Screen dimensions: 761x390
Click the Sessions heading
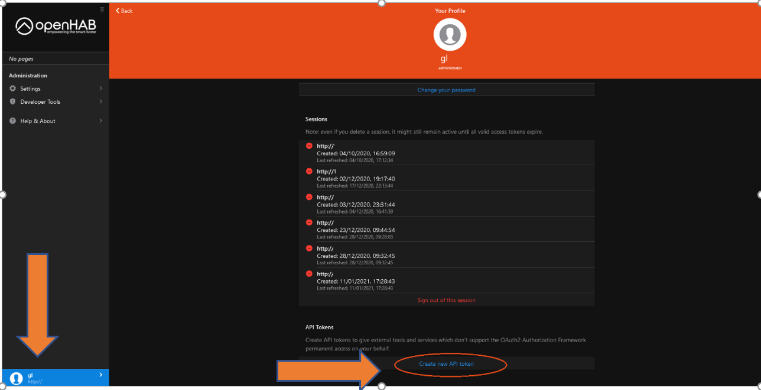point(316,119)
